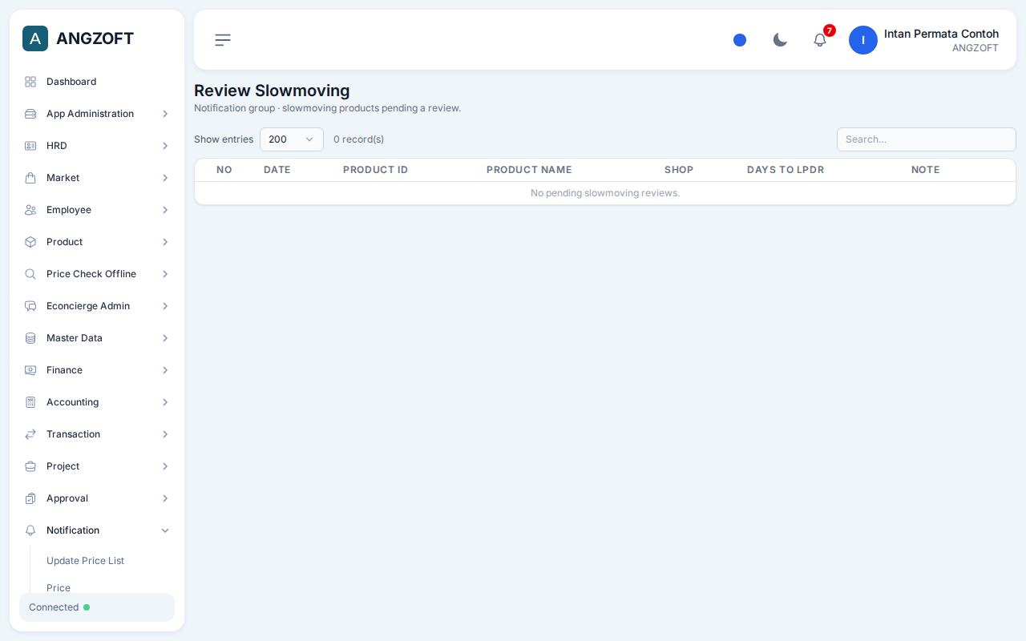The width and height of the screenshot is (1026, 641).
Task: Open the Show entries 200 dropdown
Action: tap(292, 139)
